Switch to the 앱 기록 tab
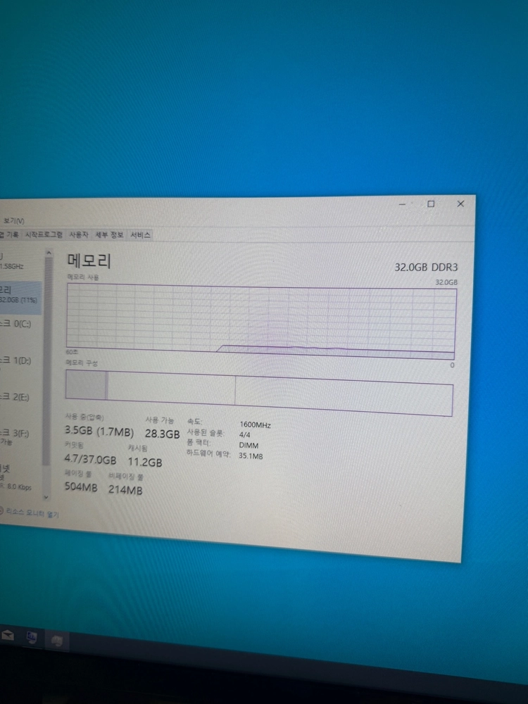Screen dimensions: 528x704 [9, 234]
